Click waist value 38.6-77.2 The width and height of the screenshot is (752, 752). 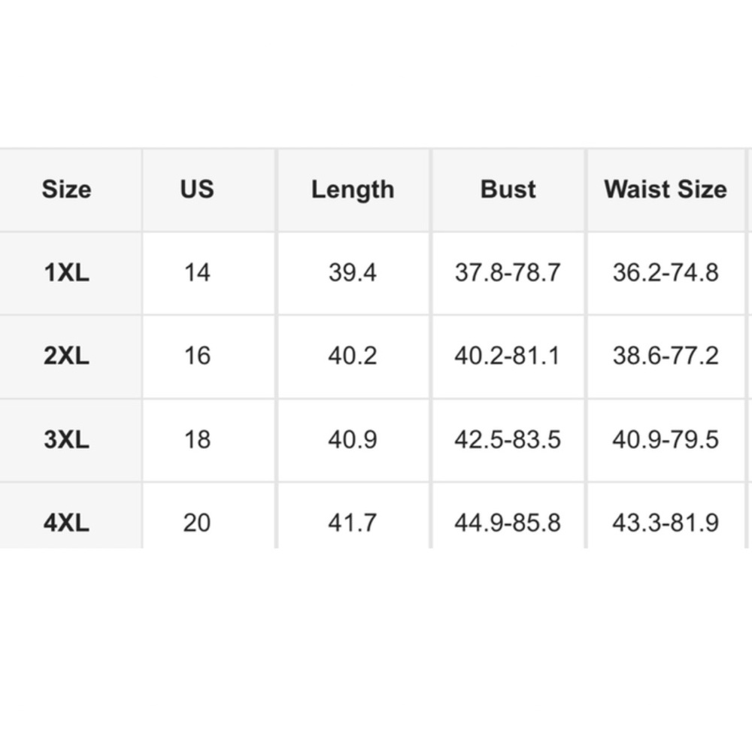point(666,356)
